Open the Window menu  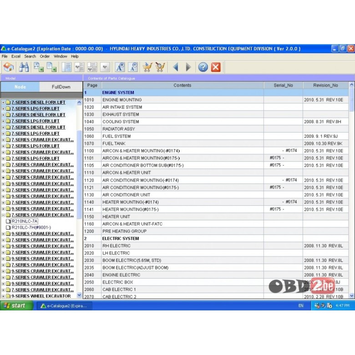point(60,56)
